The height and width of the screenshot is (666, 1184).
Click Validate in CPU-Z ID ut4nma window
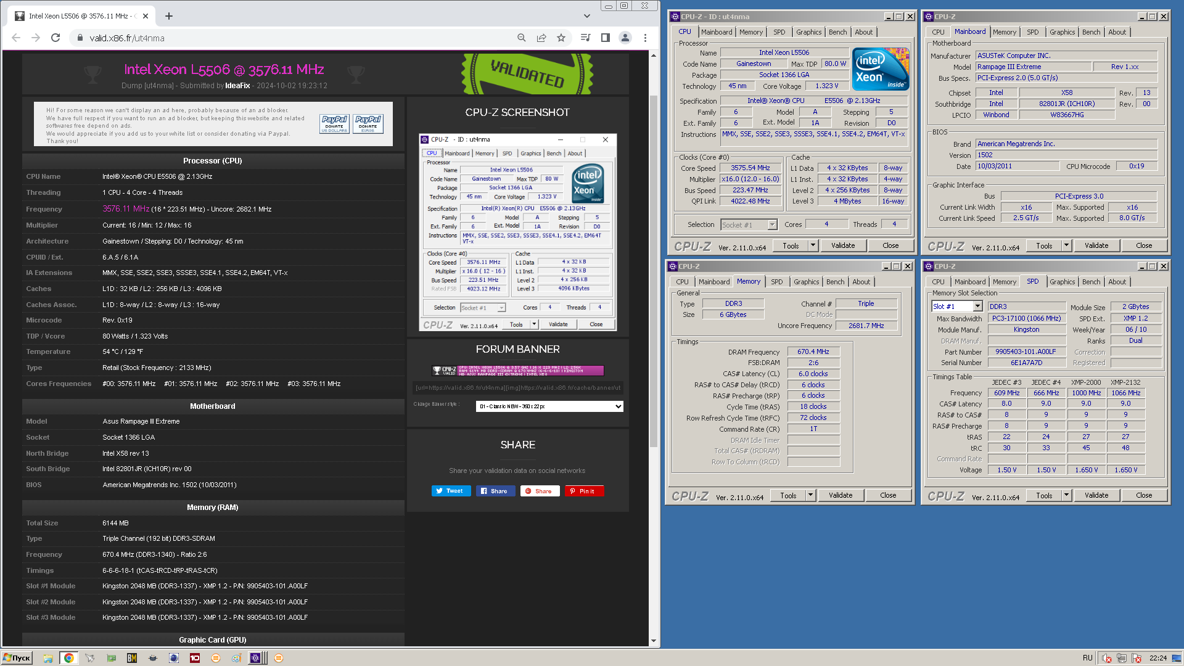(x=843, y=245)
